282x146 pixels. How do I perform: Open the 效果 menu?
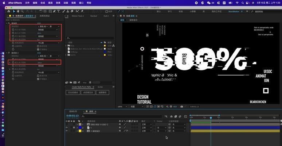tap(58, 3)
